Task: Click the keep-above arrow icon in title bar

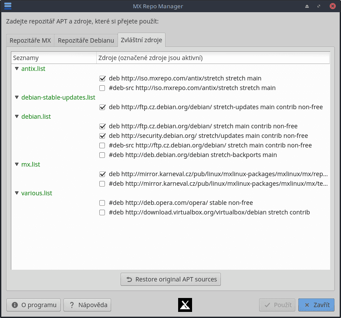Action: click(307, 7)
